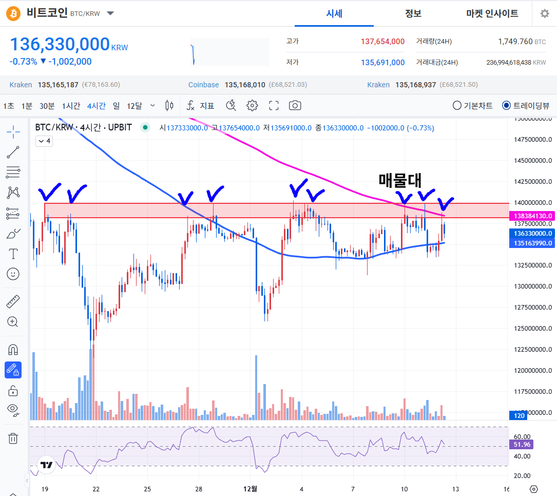Open the BTC/KRW market selector dropdown
557x496 pixels.
[110, 14]
